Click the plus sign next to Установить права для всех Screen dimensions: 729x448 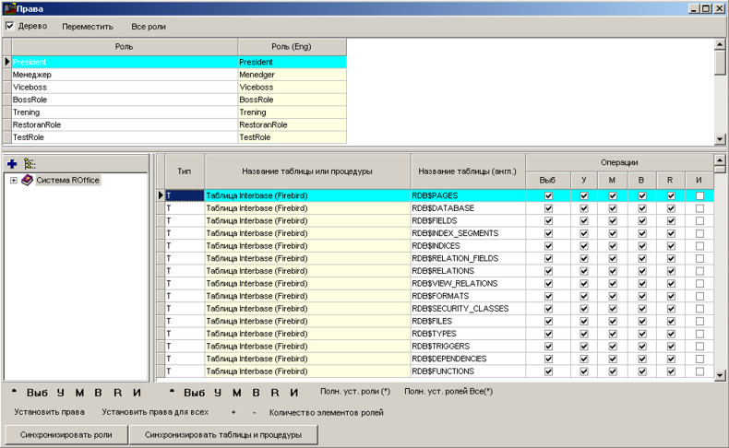pos(233,412)
